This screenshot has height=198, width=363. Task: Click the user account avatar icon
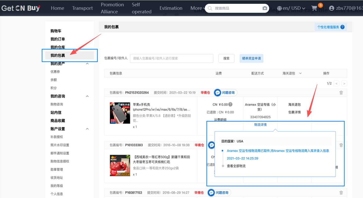pyautogui.click(x=332, y=8)
